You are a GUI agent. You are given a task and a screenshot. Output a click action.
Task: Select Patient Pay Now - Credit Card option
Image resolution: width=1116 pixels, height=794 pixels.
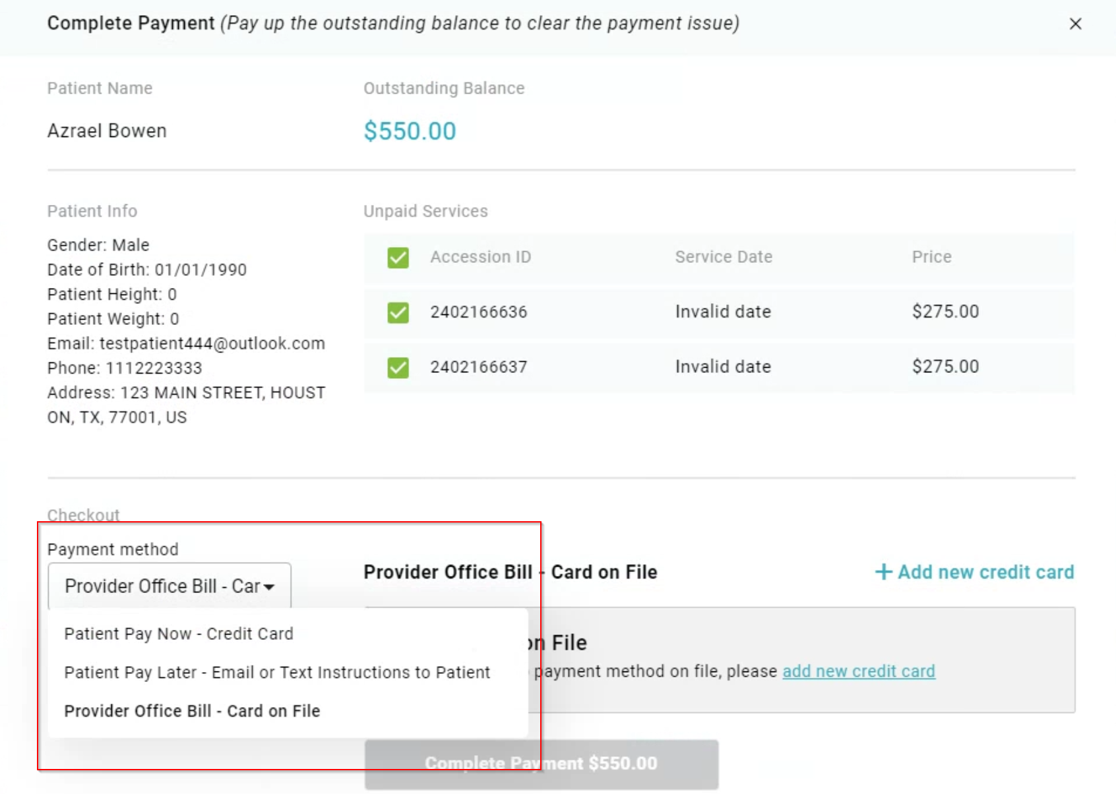point(179,634)
